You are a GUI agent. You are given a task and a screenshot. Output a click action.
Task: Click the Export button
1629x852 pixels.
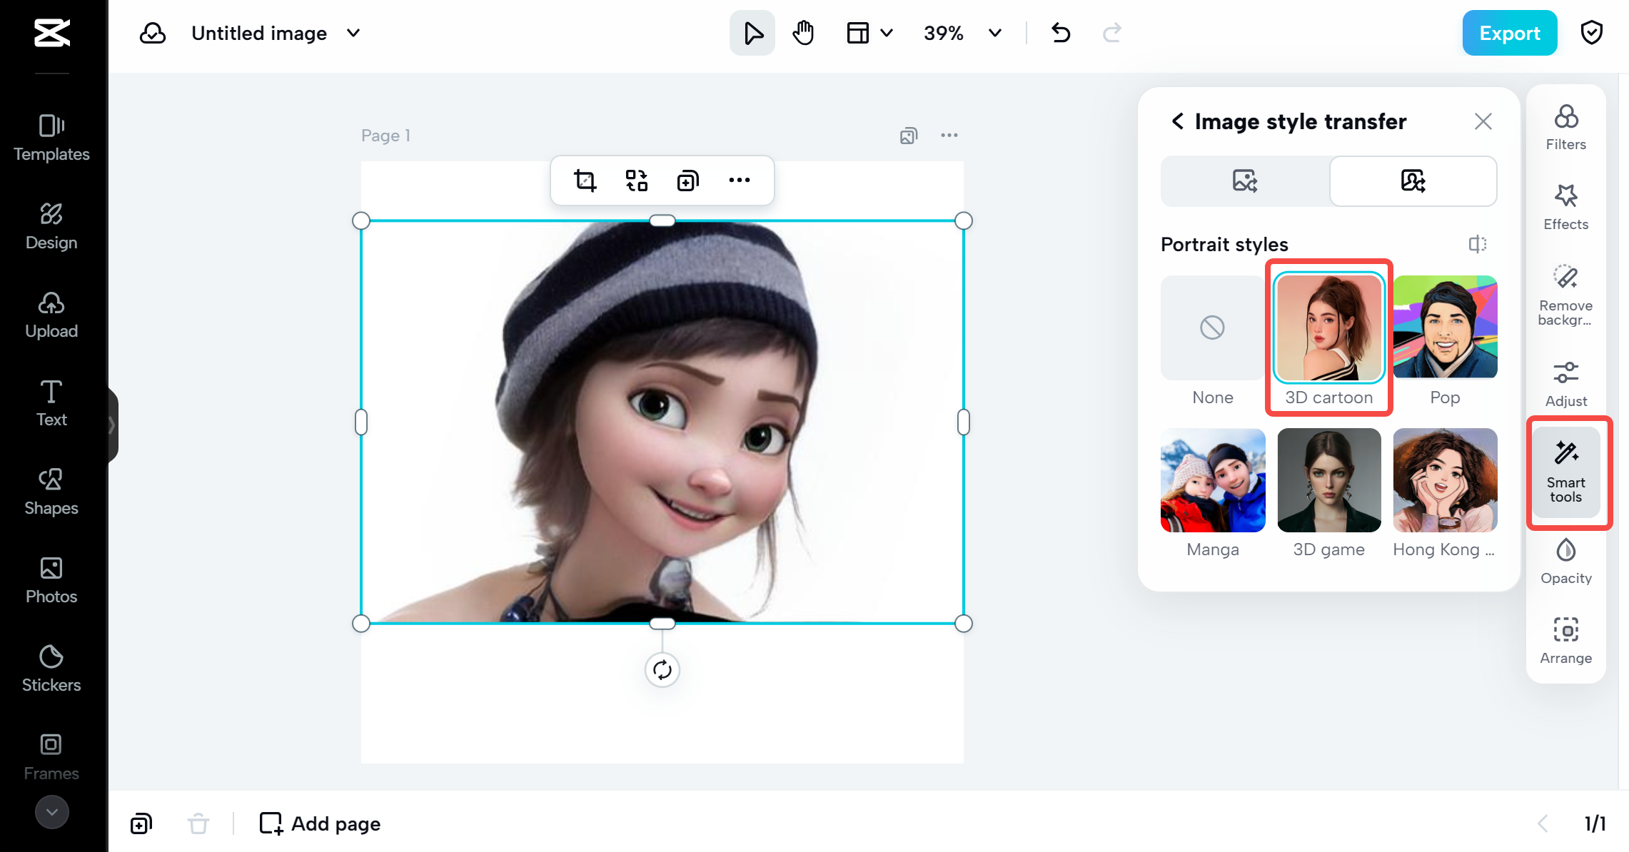[1509, 32]
